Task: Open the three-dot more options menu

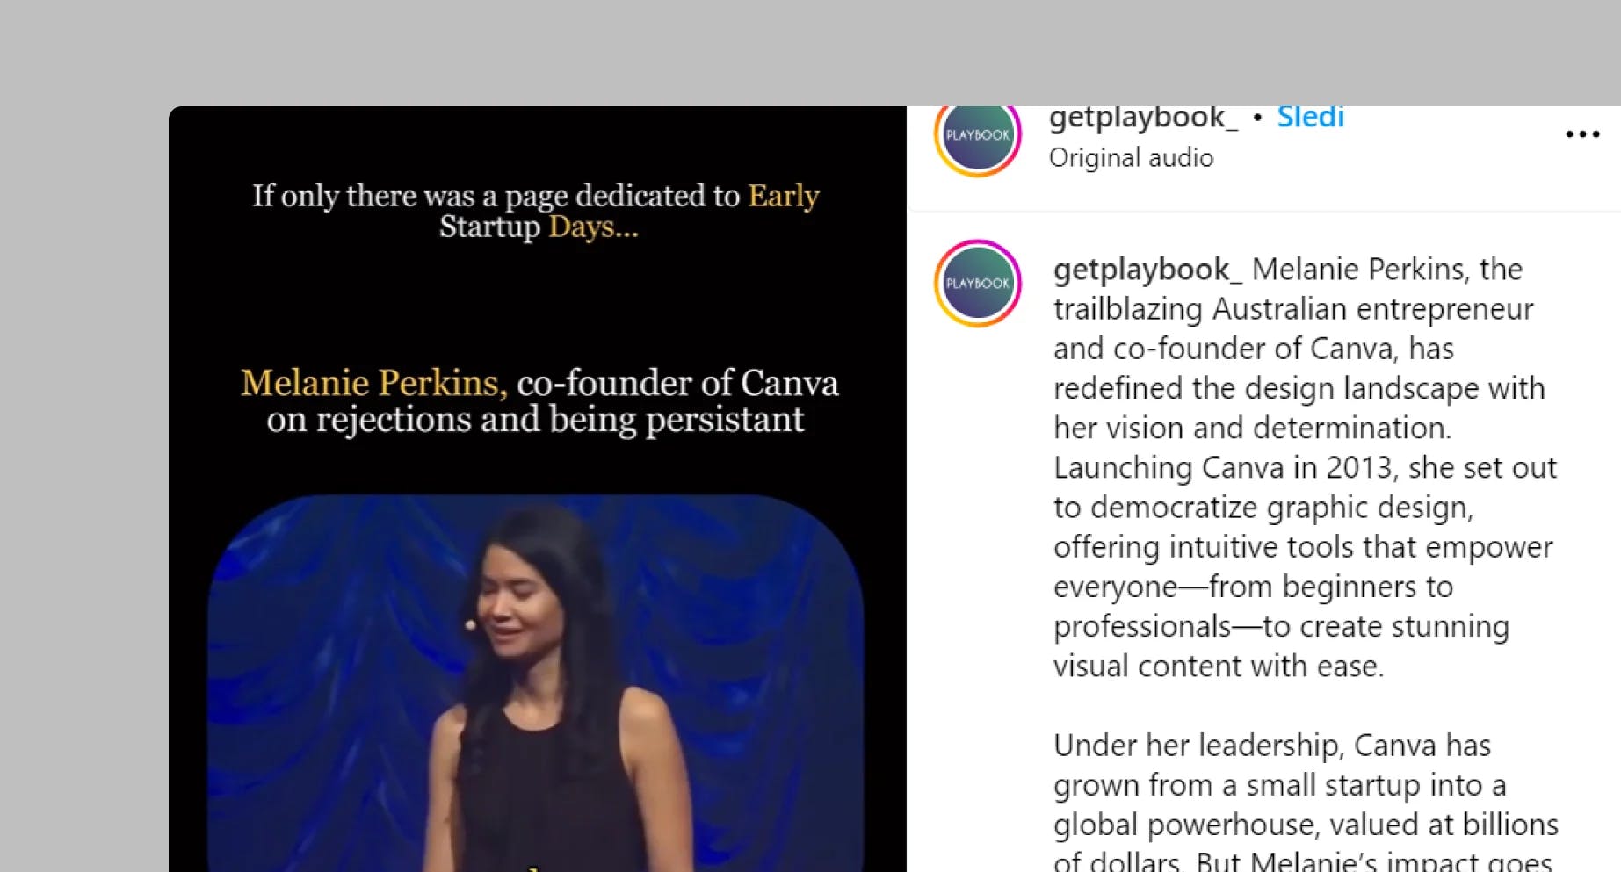Action: point(1582,134)
